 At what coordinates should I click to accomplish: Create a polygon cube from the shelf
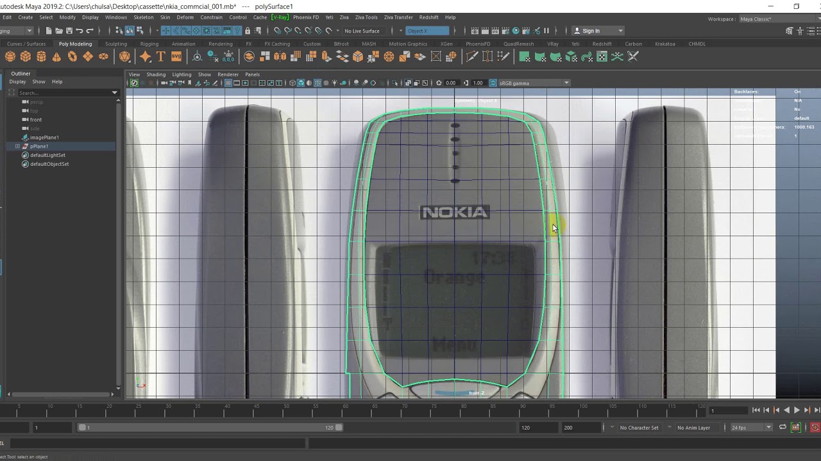point(26,56)
